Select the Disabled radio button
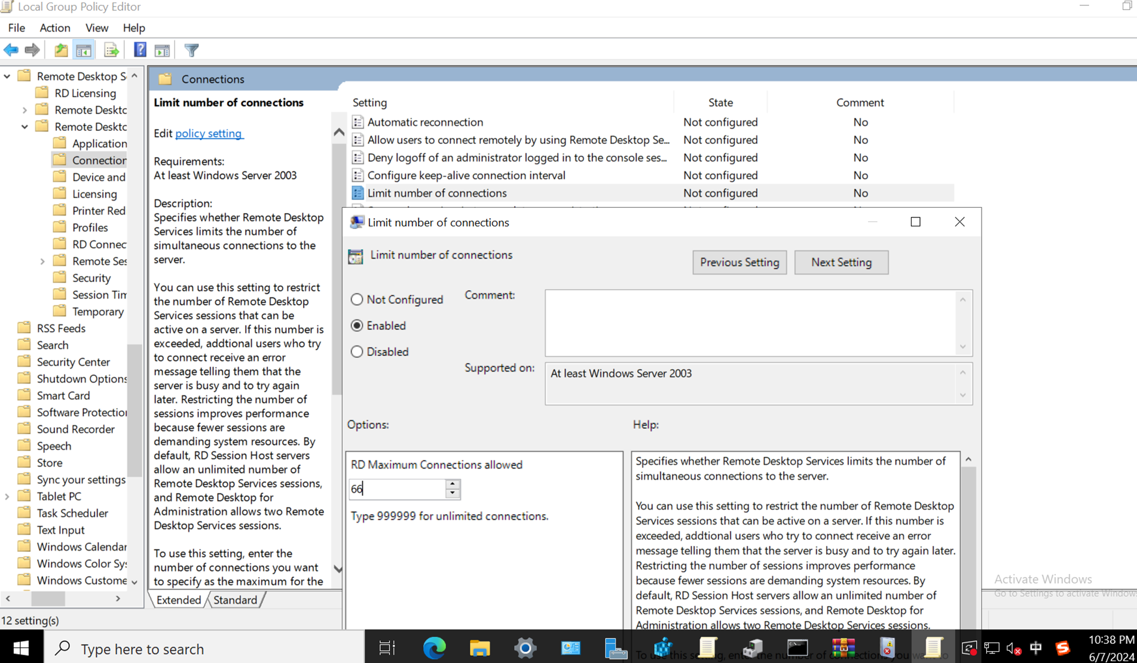Image resolution: width=1137 pixels, height=663 pixels. 357,352
